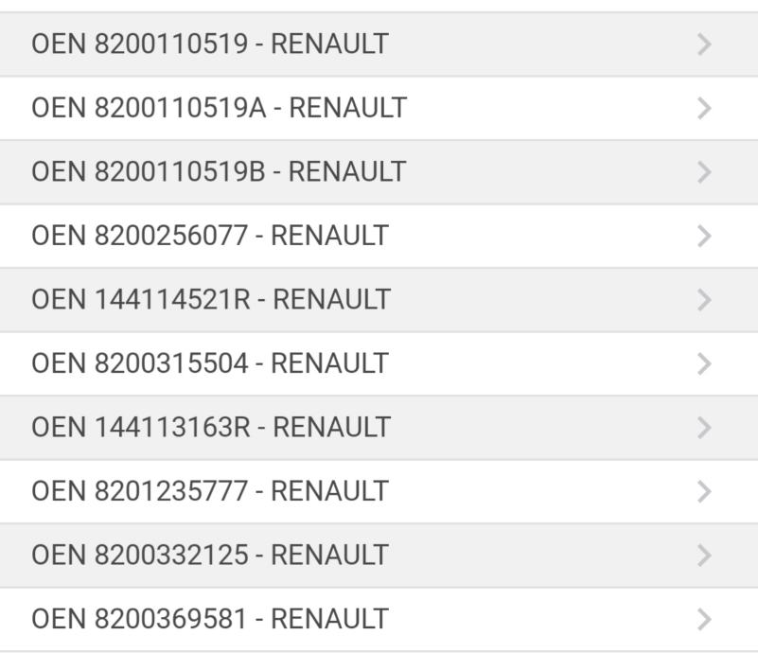Open OEN 8200110519B - RENAULT item
The height and width of the screenshot is (653, 758).
(x=219, y=171)
